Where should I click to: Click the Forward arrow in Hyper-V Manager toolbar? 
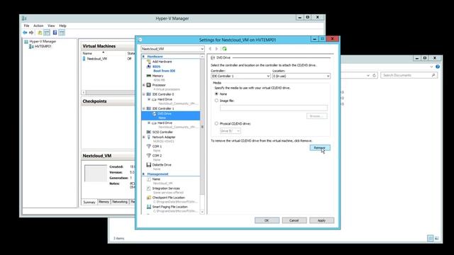(31, 33)
